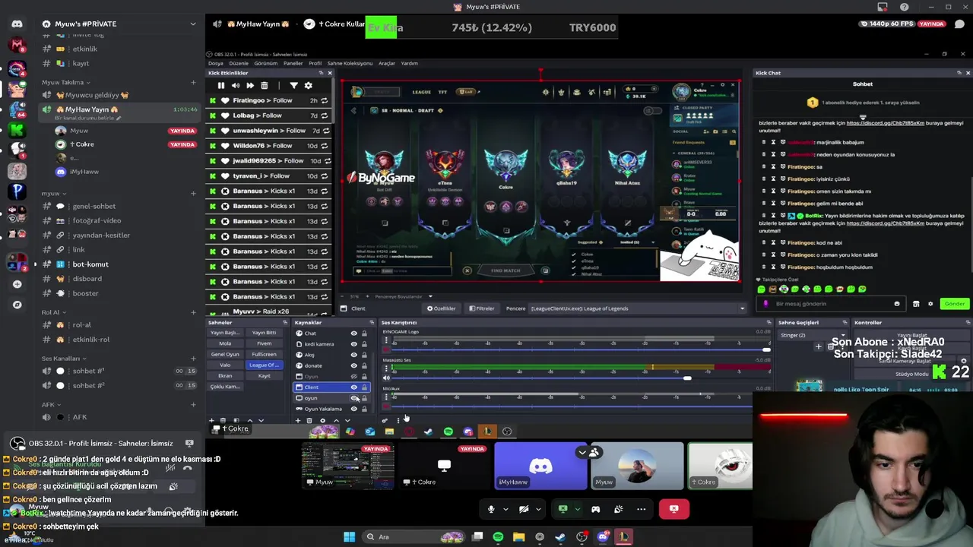The width and height of the screenshot is (973, 547).
Task: Click the Gönder button in Kick Chat
Action: [x=954, y=304]
